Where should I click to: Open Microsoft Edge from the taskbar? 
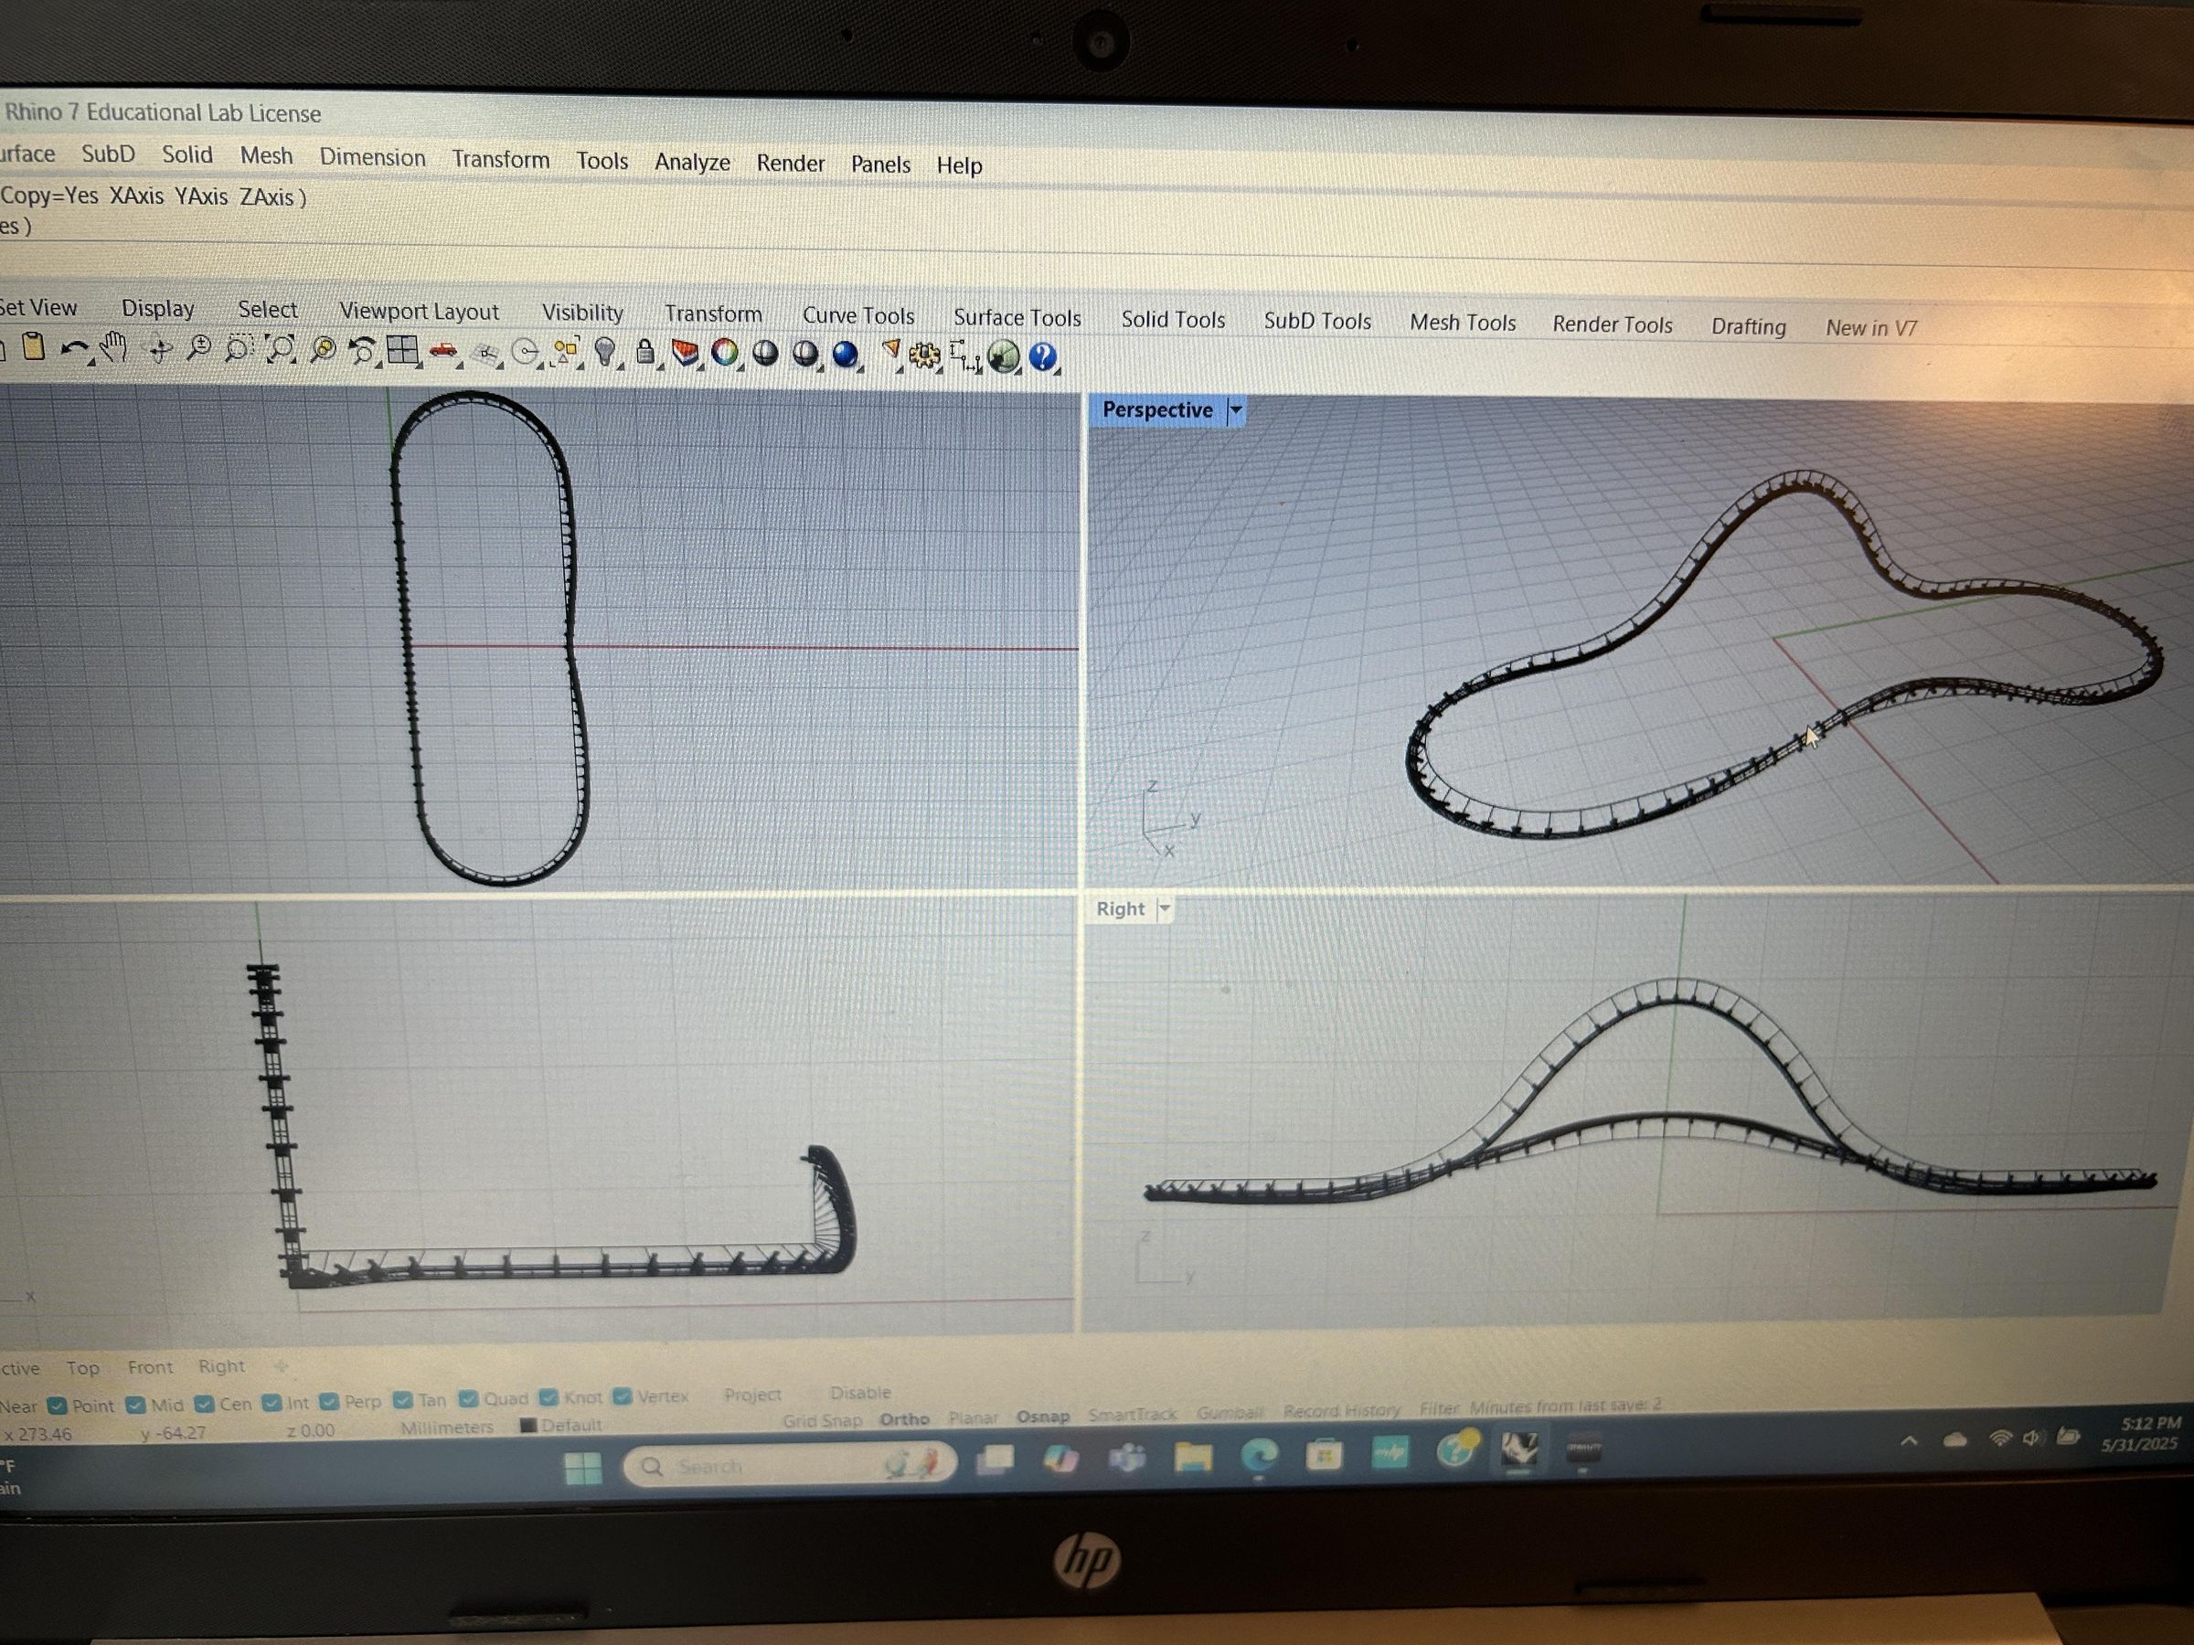pos(1260,1456)
